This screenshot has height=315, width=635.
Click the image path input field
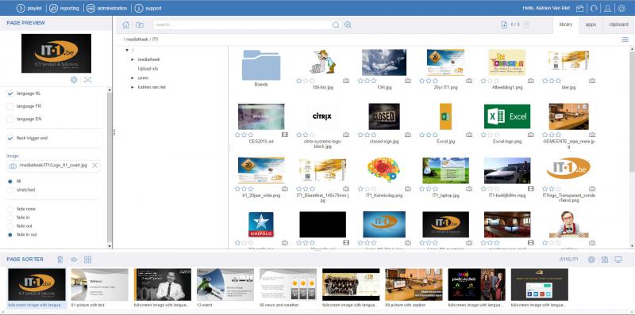tap(53, 165)
